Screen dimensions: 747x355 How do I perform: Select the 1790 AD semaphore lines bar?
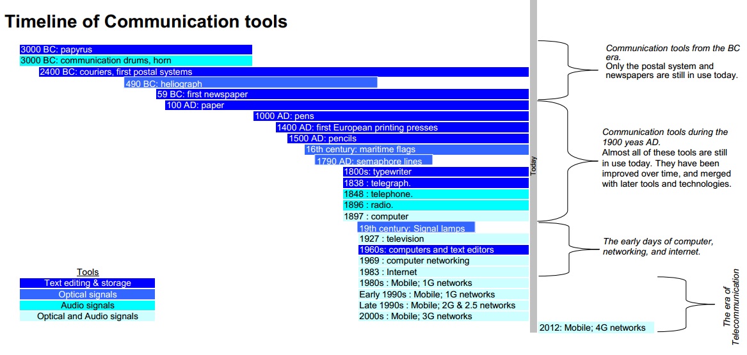[374, 160]
